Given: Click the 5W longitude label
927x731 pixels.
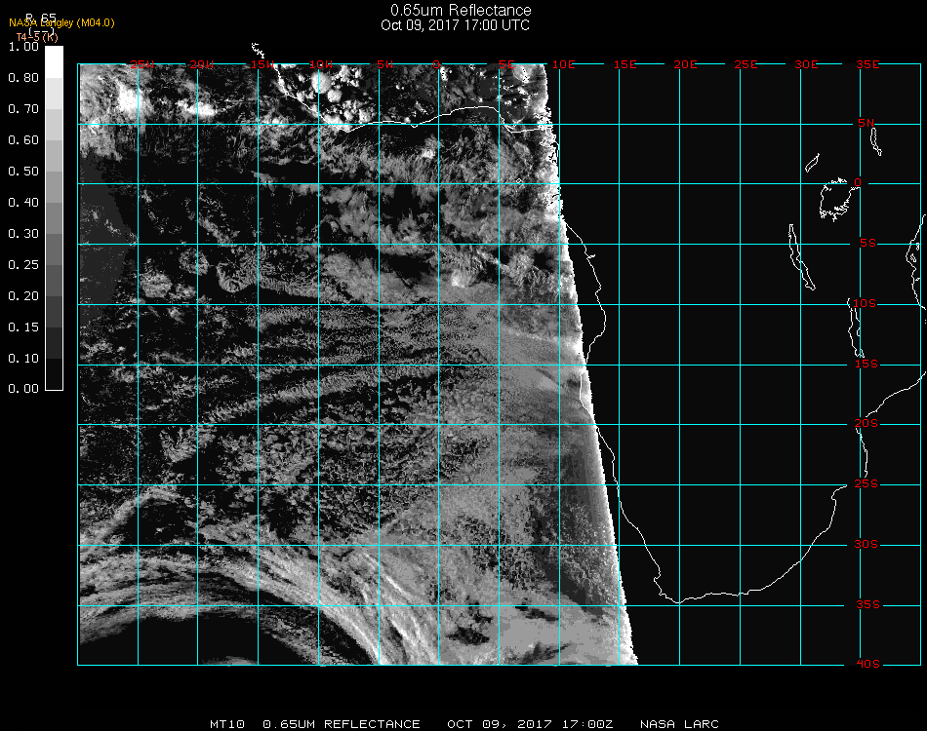Looking at the screenshot, I should pos(384,64).
